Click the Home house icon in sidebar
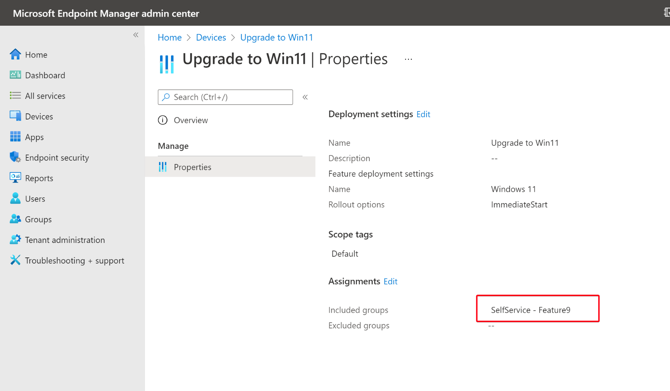This screenshot has height=391, width=670. [x=15, y=54]
